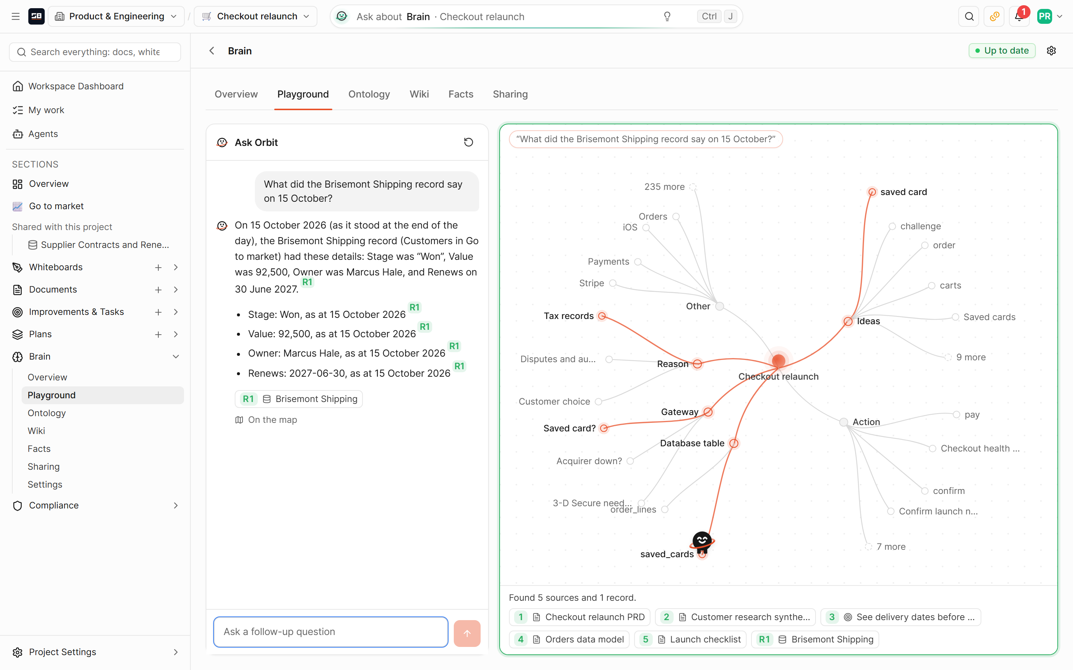This screenshot has width=1073, height=670.
Task: Add a new Whiteboard with plus
Action: [x=158, y=267]
